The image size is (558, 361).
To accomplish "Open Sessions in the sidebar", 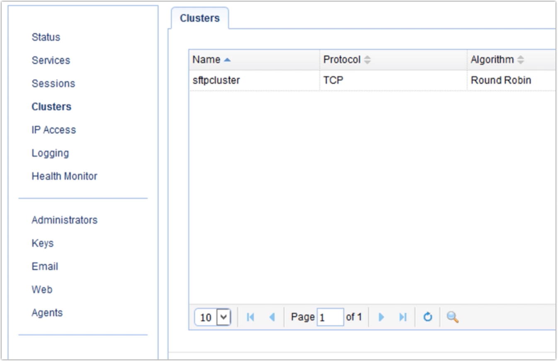I will pyautogui.click(x=53, y=83).
